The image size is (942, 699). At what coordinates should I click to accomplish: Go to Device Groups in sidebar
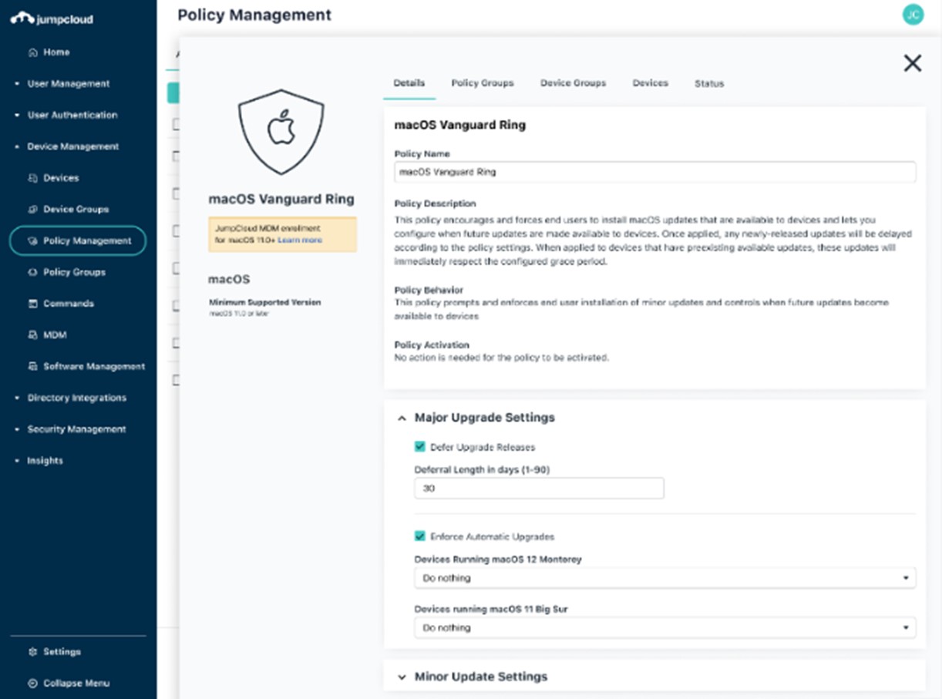coord(76,210)
